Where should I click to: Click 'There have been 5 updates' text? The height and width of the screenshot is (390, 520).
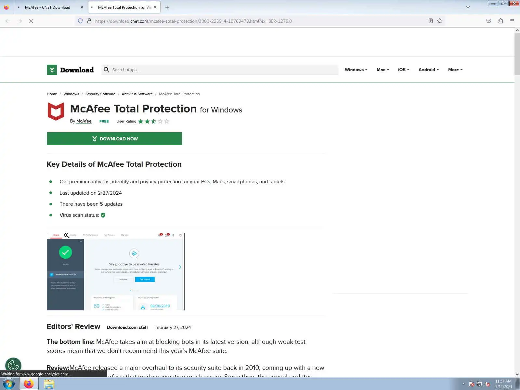(91, 204)
